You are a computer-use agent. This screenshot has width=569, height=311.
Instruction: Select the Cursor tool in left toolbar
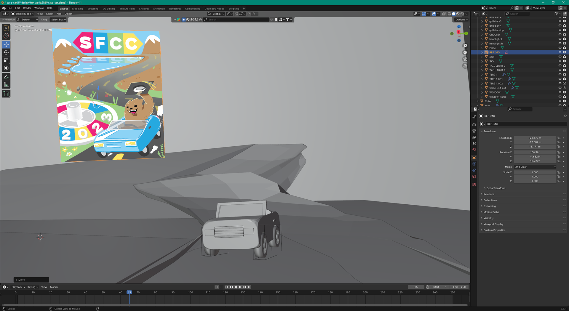point(6,36)
